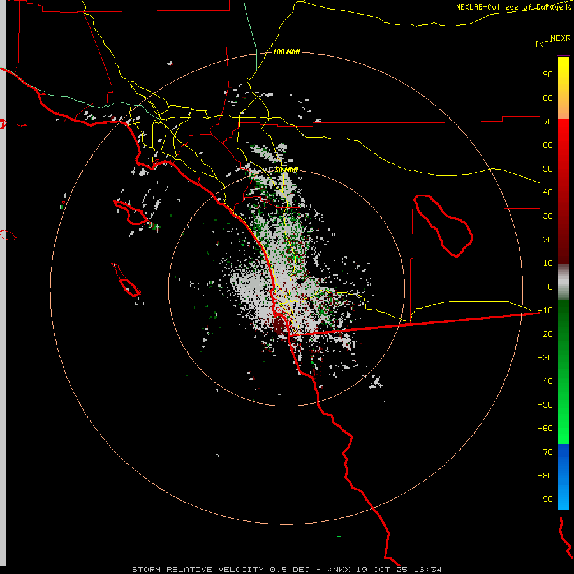Click the -40 value on the velocity scale

tap(545, 381)
